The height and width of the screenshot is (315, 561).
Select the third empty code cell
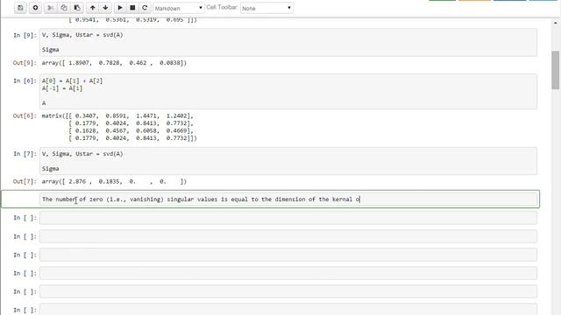click(x=288, y=255)
